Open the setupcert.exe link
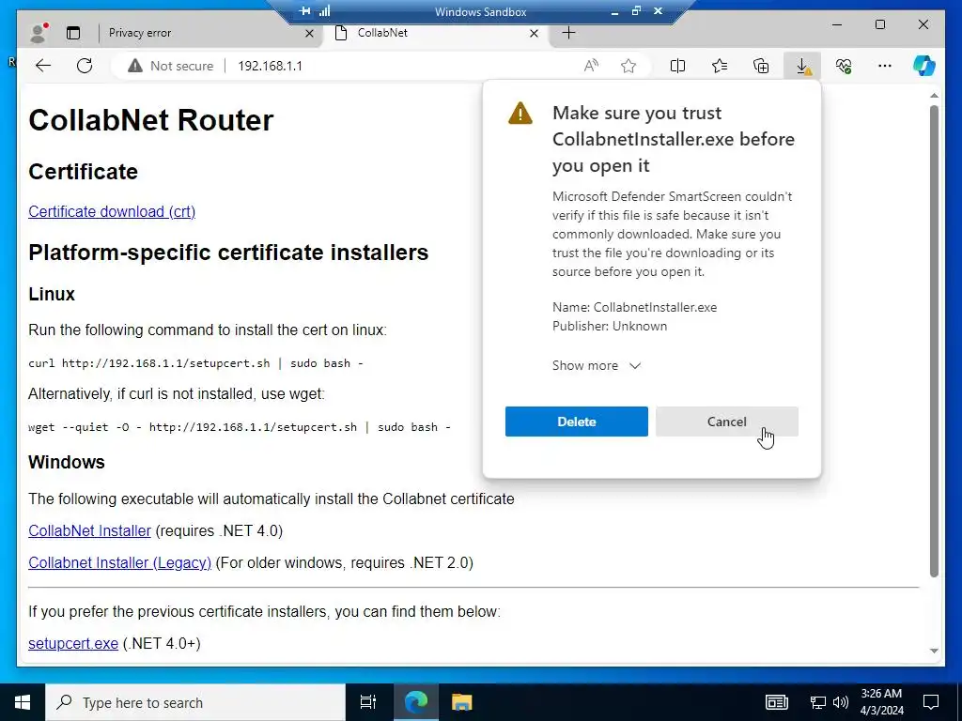This screenshot has width=962, height=721. pos(73,643)
